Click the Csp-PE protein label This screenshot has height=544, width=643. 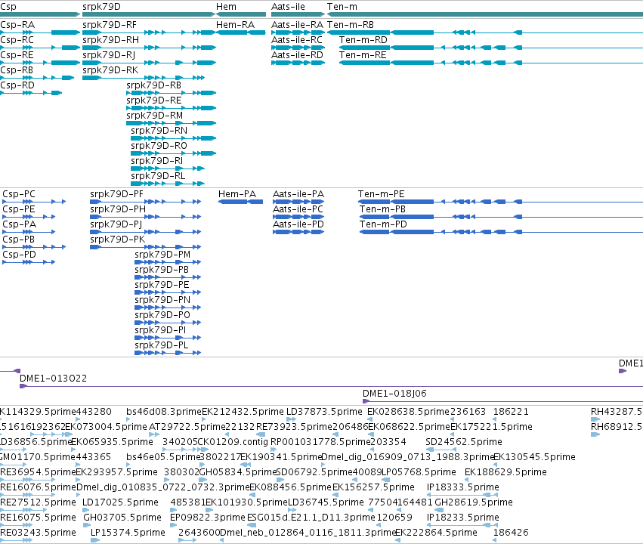(x=19, y=209)
